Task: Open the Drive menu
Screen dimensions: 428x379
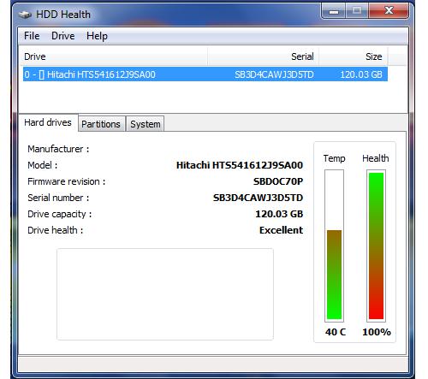Action: coord(63,36)
